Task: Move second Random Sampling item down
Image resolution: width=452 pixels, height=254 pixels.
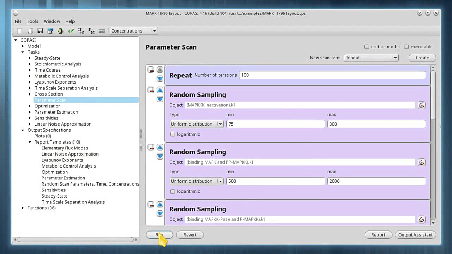Action: pos(160,157)
